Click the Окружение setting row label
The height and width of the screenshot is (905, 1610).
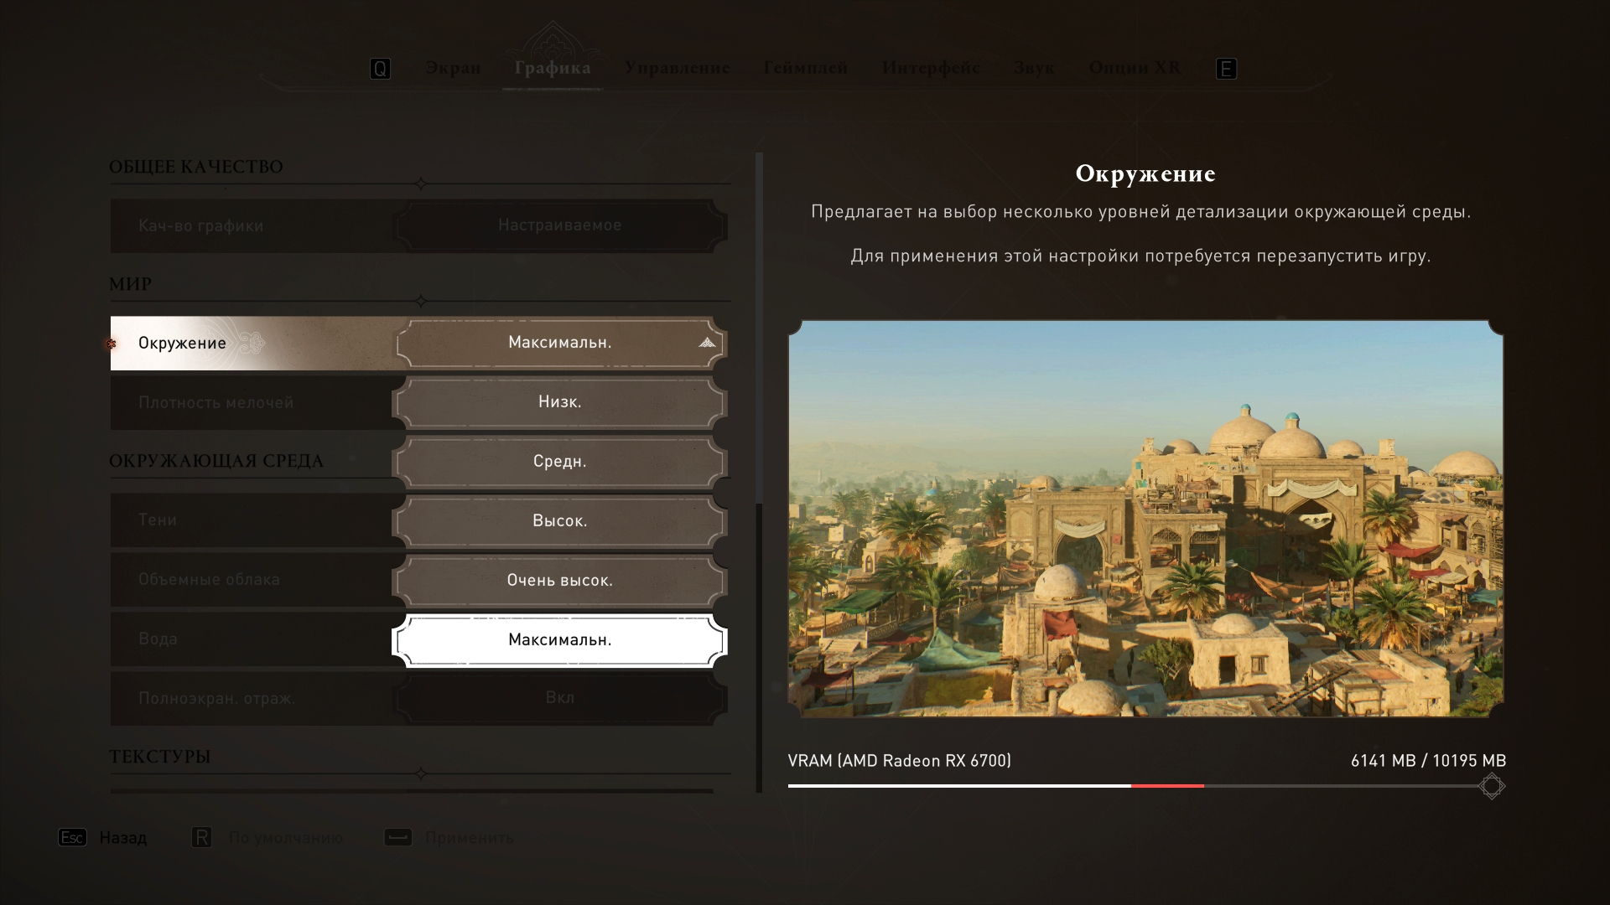pos(182,343)
